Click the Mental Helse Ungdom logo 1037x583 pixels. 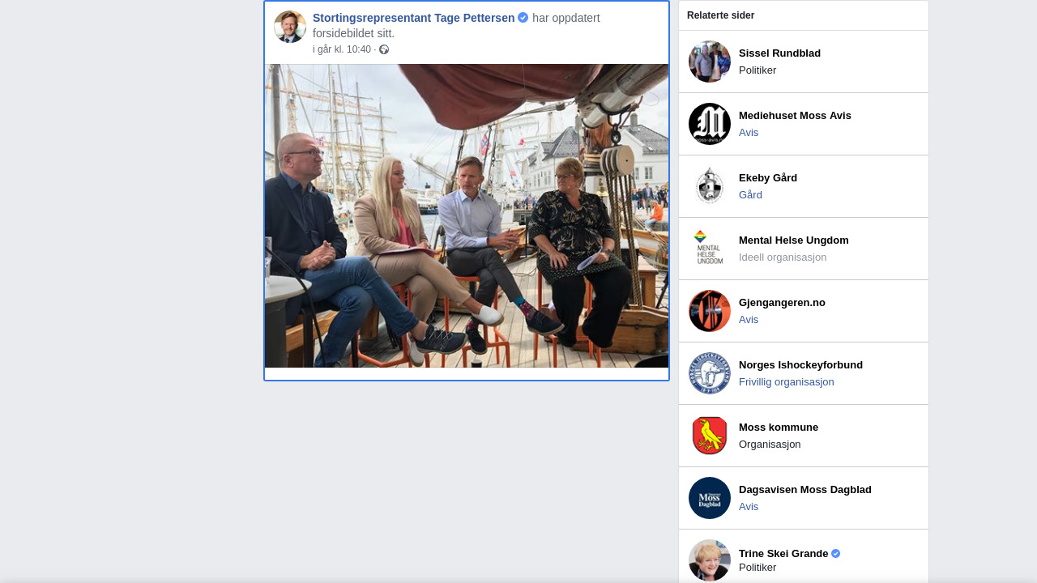coord(710,249)
